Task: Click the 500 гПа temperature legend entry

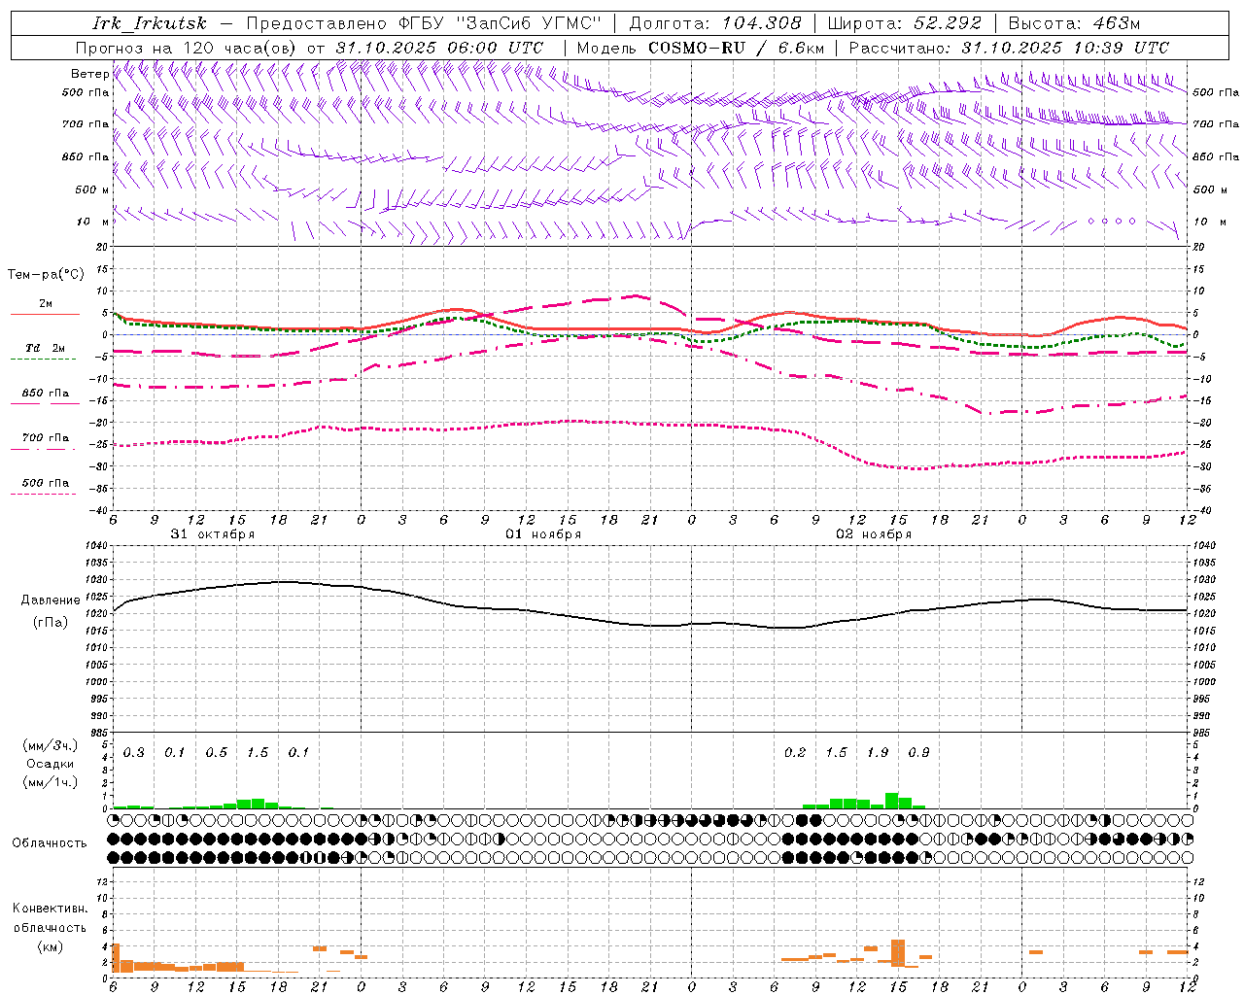Action: coord(45,483)
